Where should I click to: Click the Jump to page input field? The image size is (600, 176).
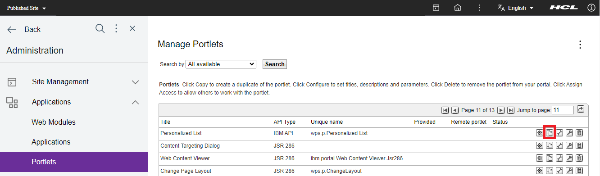(563, 110)
